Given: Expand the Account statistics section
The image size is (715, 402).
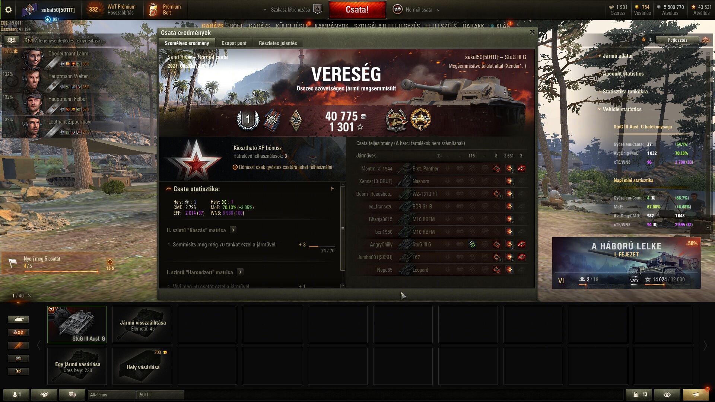Looking at the screenshot, I should 623,74.
